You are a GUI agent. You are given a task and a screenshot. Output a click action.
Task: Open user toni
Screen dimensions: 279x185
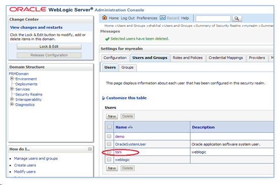[x=118, y=152]
